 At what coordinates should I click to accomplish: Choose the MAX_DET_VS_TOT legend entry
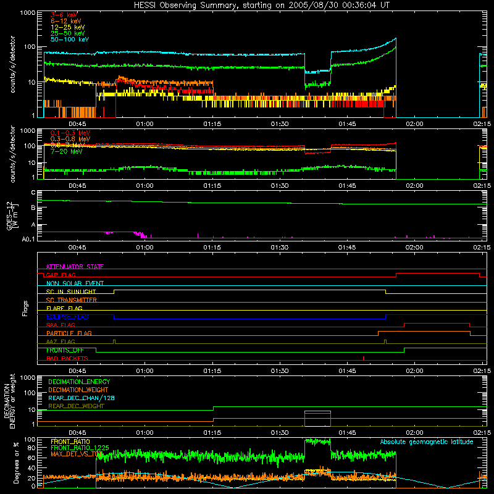77,454
